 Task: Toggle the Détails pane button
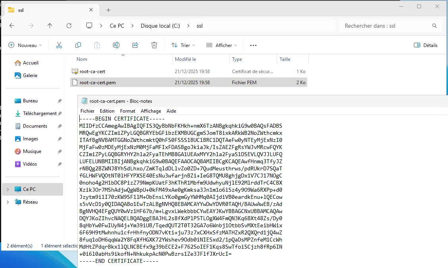point(426,45)
